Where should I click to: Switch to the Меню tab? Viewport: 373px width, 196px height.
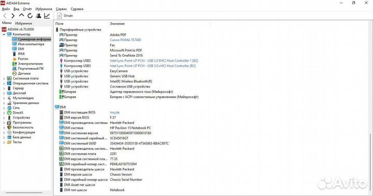pyautogui.click(x=7, y=23)
